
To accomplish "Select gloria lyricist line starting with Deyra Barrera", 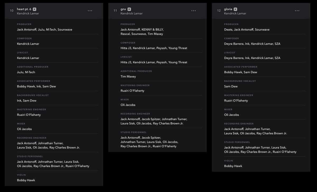I will point(252,58).
